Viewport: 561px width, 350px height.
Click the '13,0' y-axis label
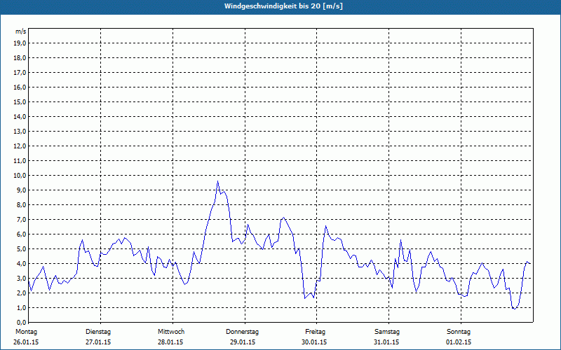[20, 132]
